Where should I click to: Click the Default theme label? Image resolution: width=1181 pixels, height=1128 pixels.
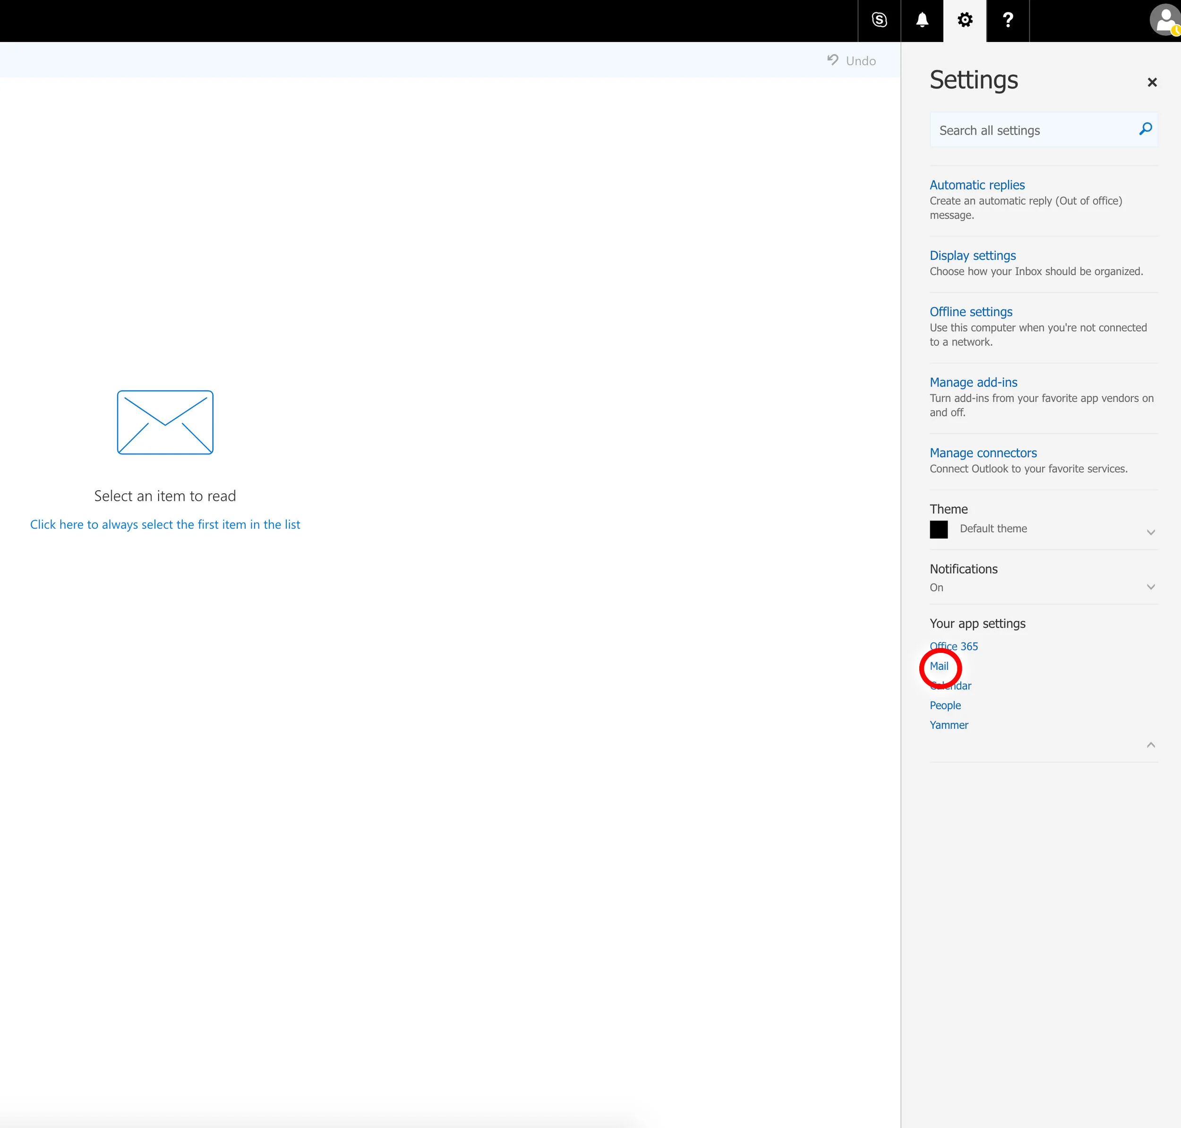coord(993,529)
